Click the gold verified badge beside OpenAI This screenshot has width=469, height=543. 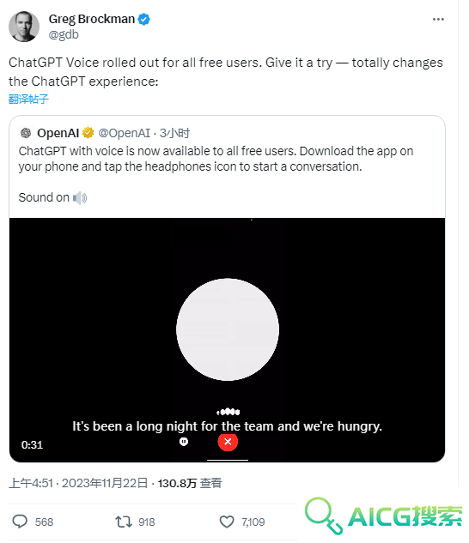(88, 133)
